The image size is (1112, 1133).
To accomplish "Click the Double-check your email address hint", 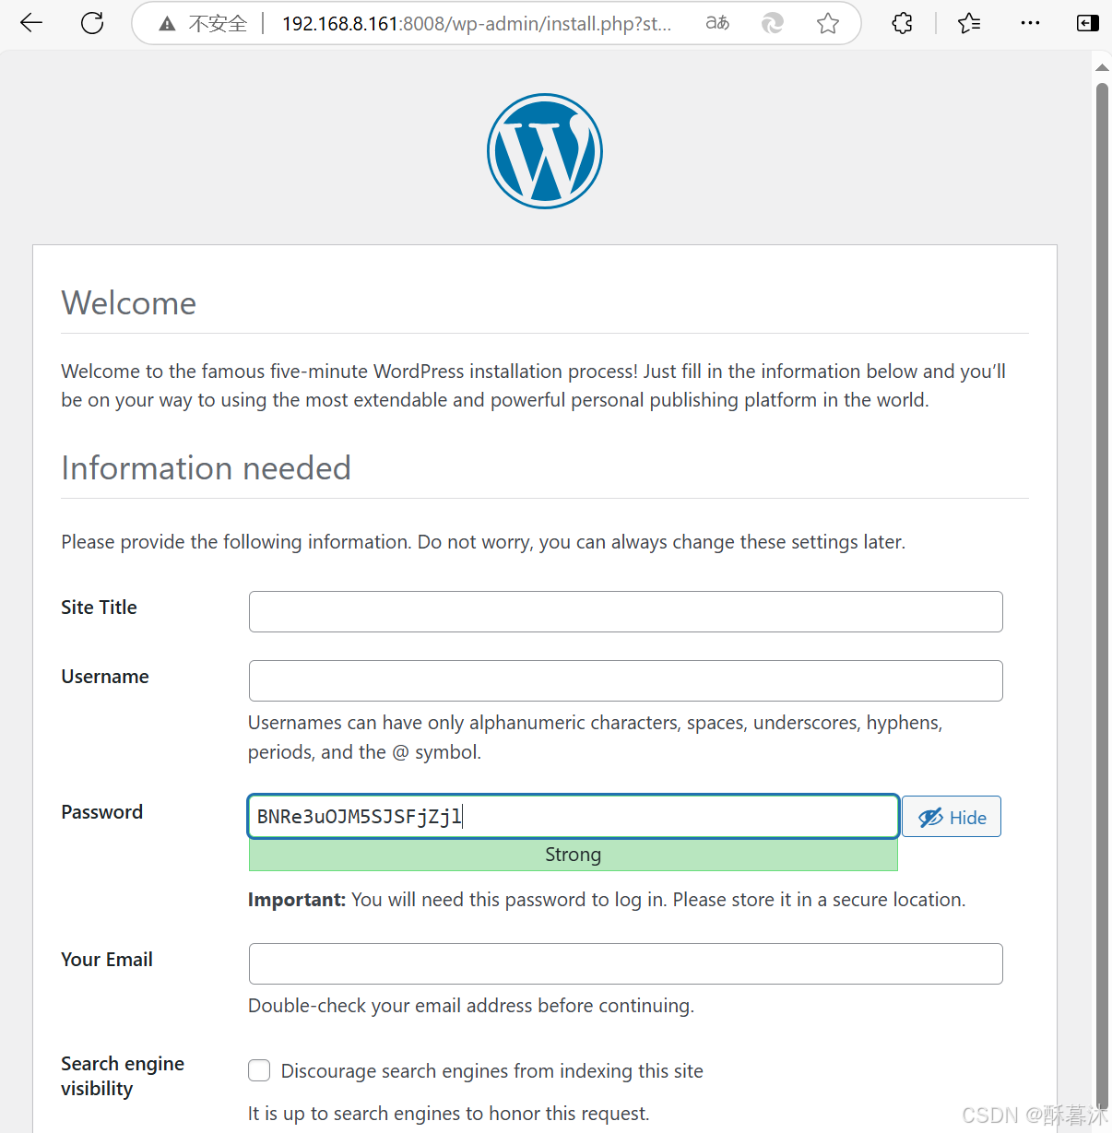I will point(471,1006).
